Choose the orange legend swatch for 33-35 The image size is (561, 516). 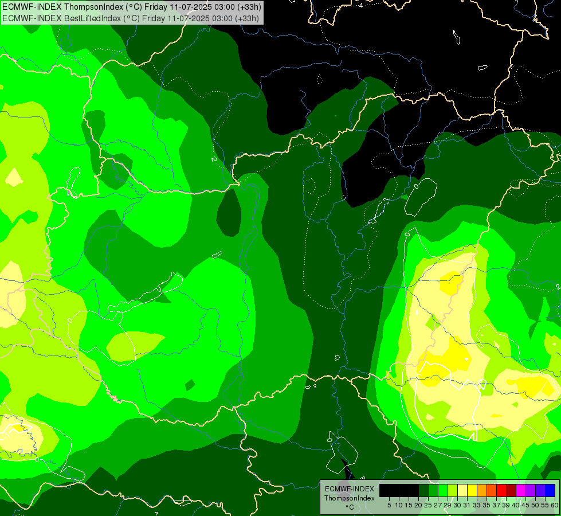pyautogui.click(x=481, y=490)
